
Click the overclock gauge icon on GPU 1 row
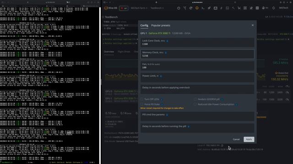[287, 99]
